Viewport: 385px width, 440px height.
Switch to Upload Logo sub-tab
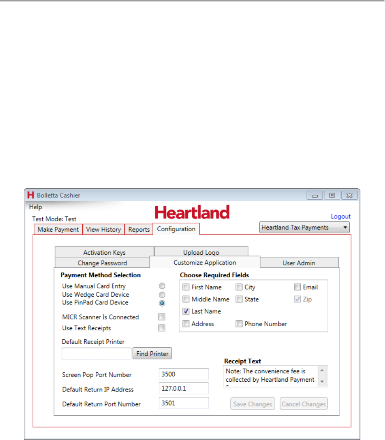pyautogui.click(x=201, y=252)
